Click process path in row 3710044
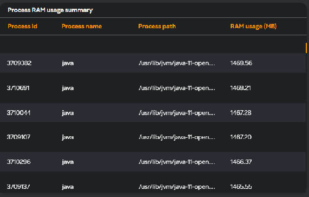The width and height of the screenshot is (309, 197). 177,113
